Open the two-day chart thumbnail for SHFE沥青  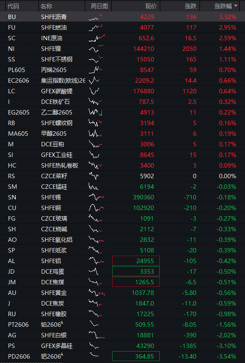96,17
